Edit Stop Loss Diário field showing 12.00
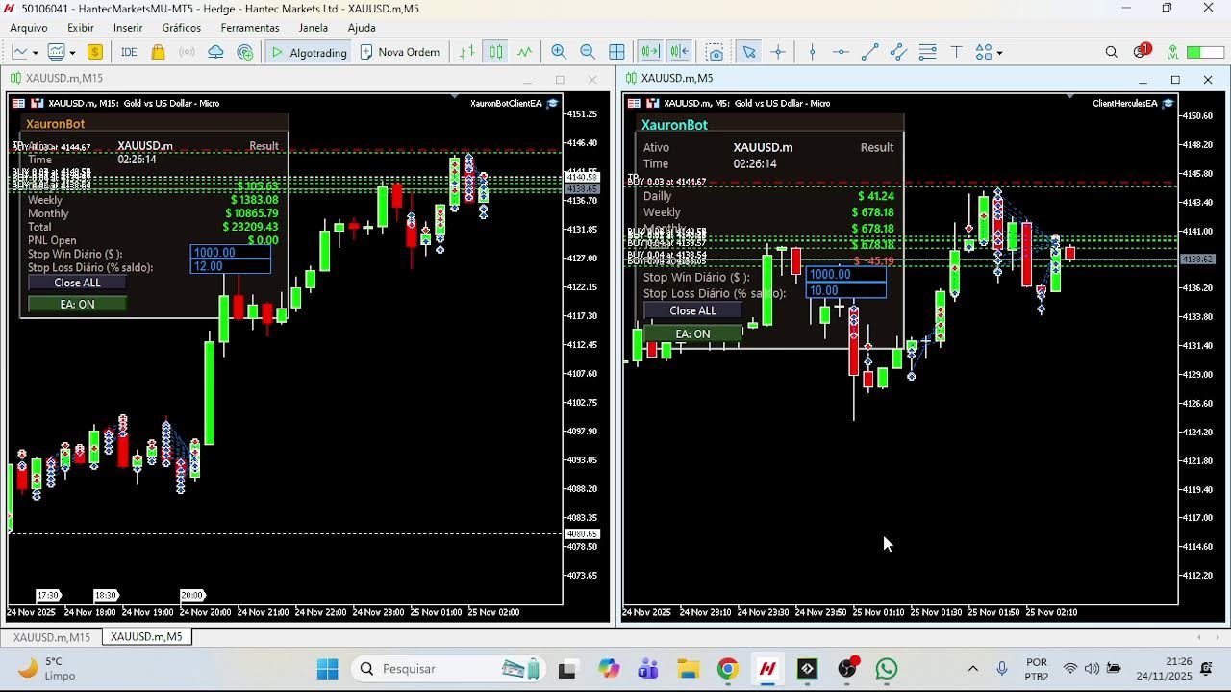Viewport: 1231px width, 692px height. pyautogui.click(x=230, y=266)
